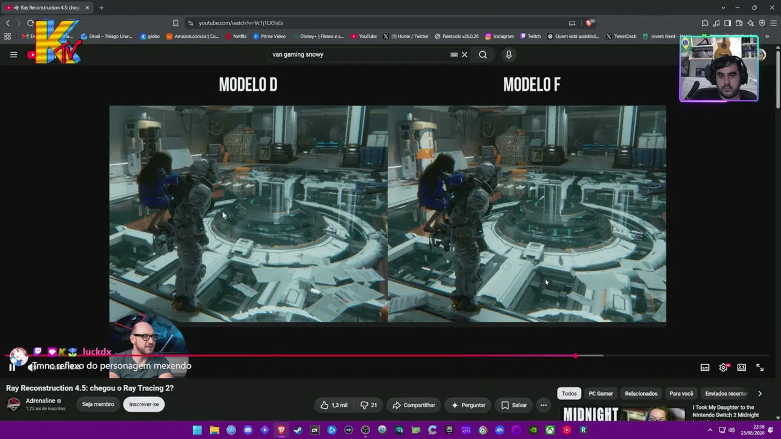The height and width of the screenshot is (439, 781).
Task: Open OBS Studio from the taskbar
Action: click(x=365, y=430)
